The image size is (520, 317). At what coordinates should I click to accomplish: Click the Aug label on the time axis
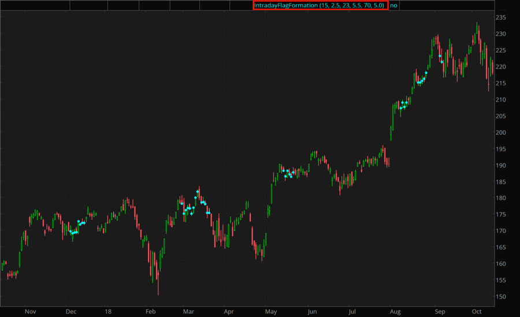pyautogui.click(x=395, y=311)
